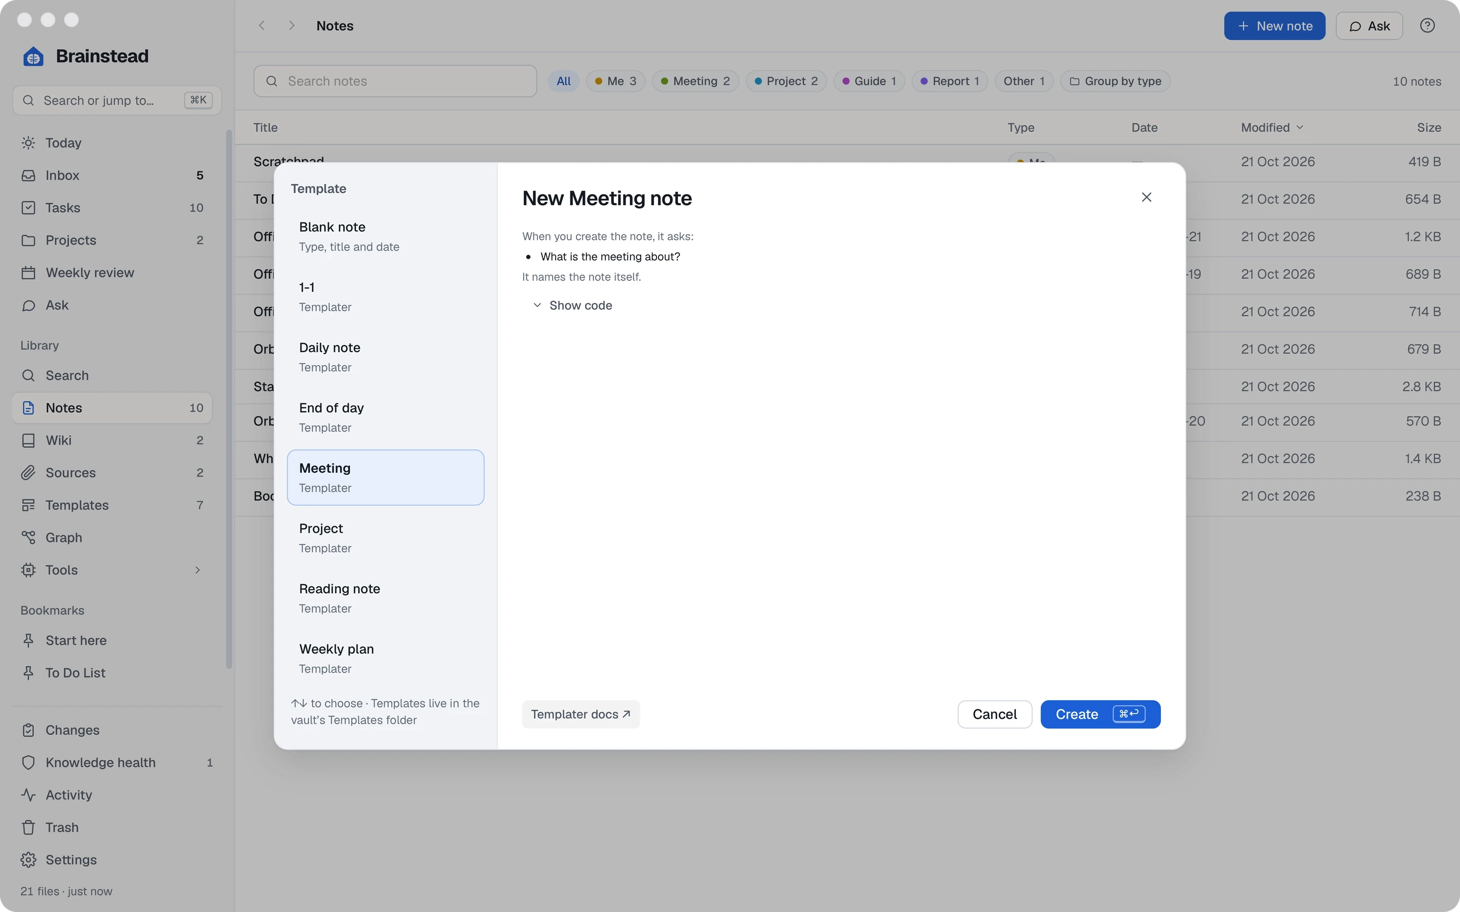Open Graph view in sidebar
The image size is (1460, 912).
(x=112, y=538)
